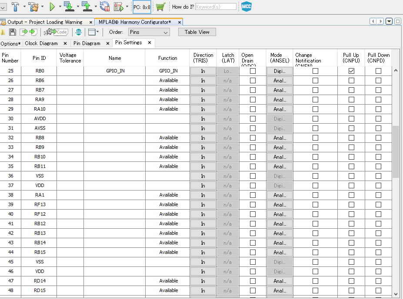
Task: Click the Available function cell for RB15
Action: (168, 252)
